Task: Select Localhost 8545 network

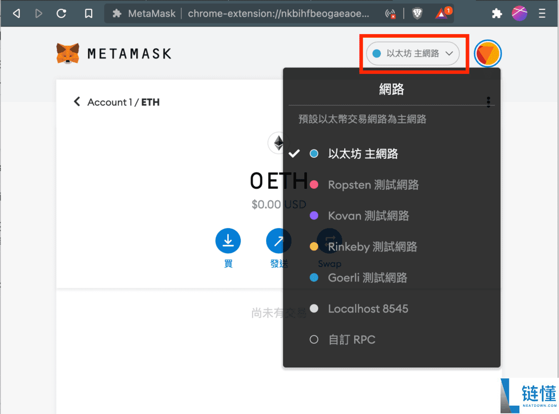Action: coord(368,308)
